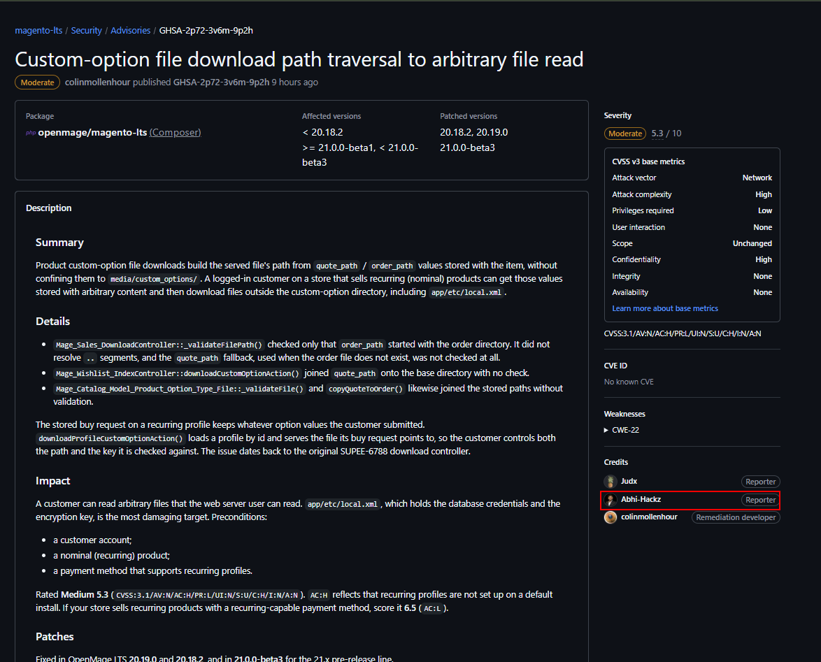Click the Summary heading

pos(59,243)
